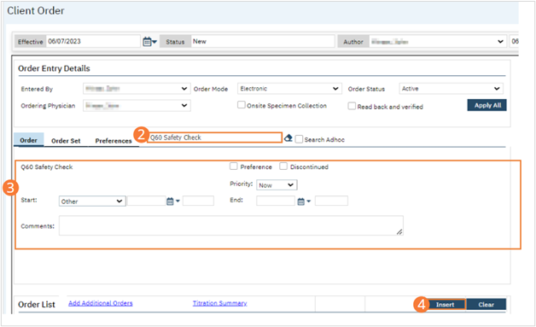The image size is (536, 327).
Task: Check the Search Adhoc box
Action: tap(299, 139)
